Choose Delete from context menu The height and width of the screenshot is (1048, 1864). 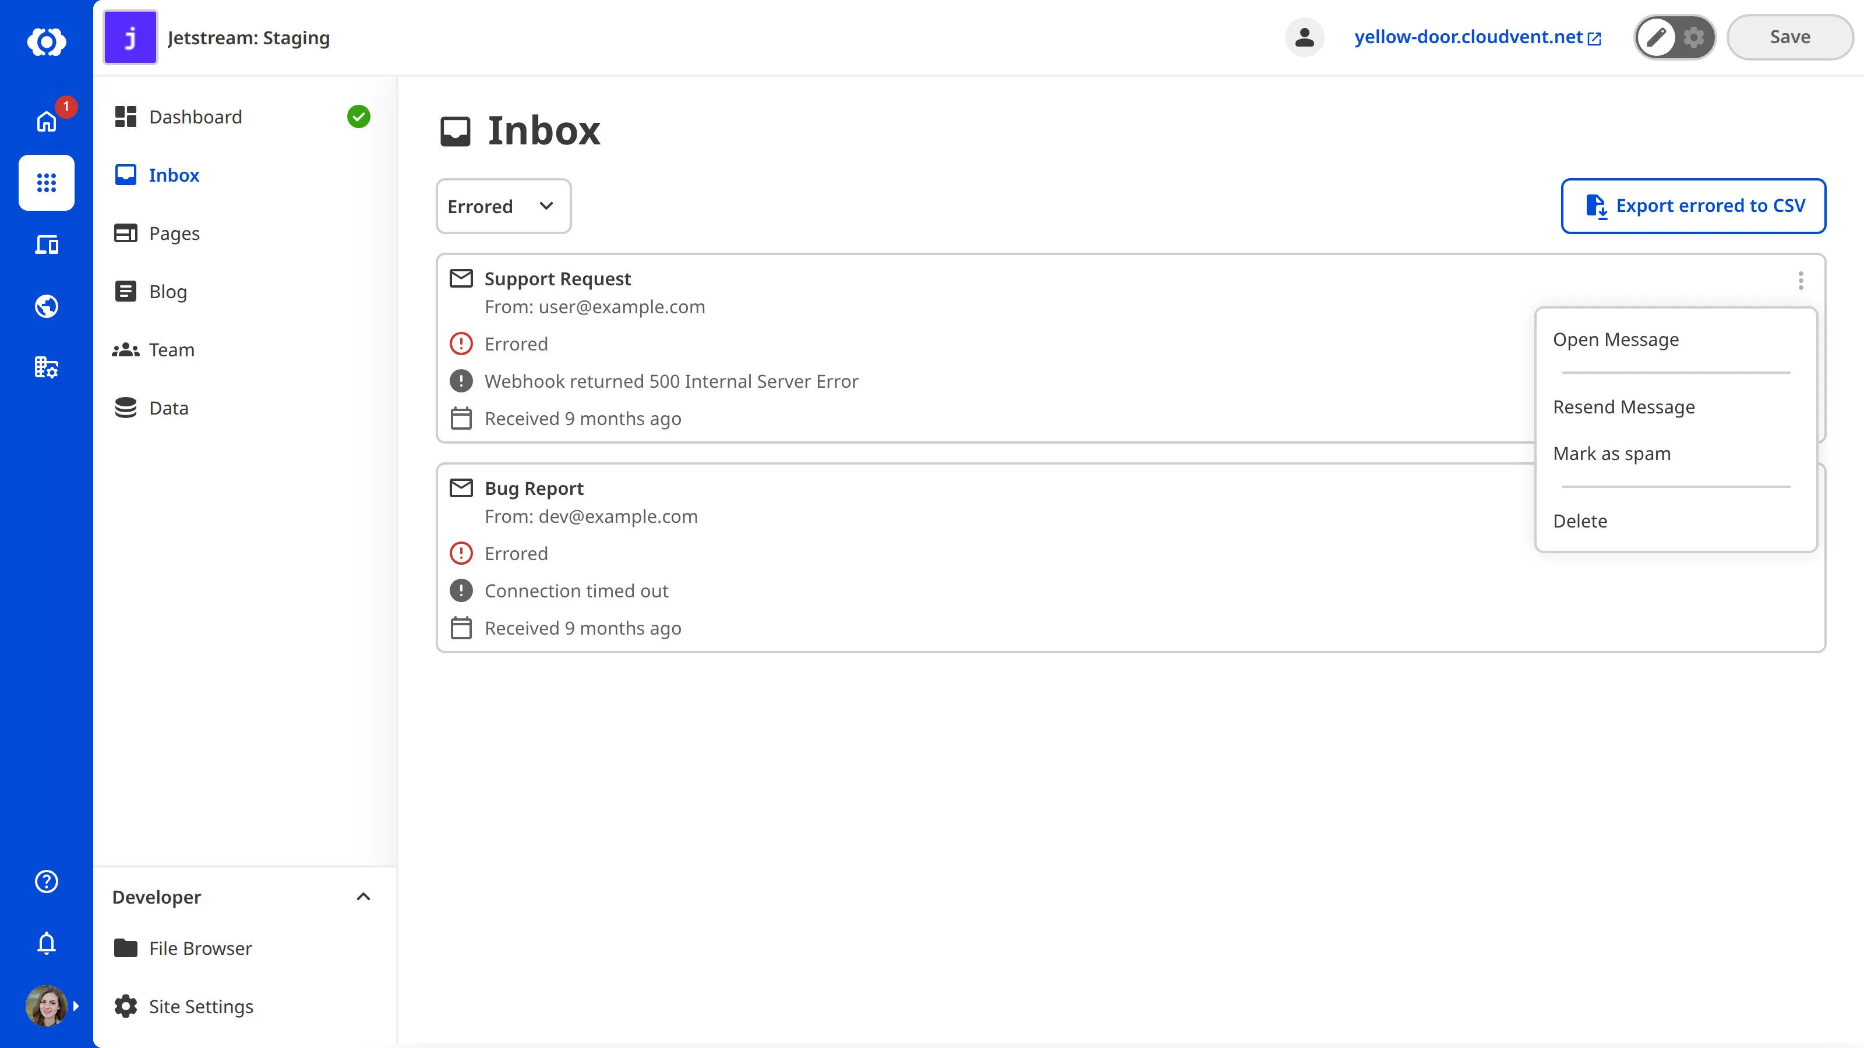tap(1676, 521)
